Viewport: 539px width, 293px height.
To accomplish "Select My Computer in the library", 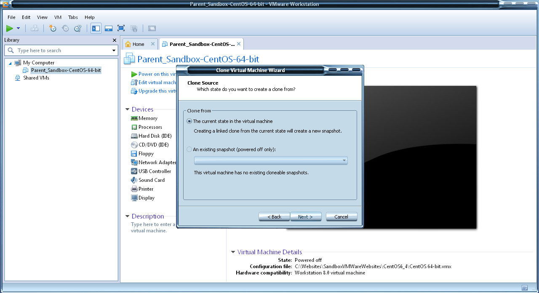I will point(39,63).
